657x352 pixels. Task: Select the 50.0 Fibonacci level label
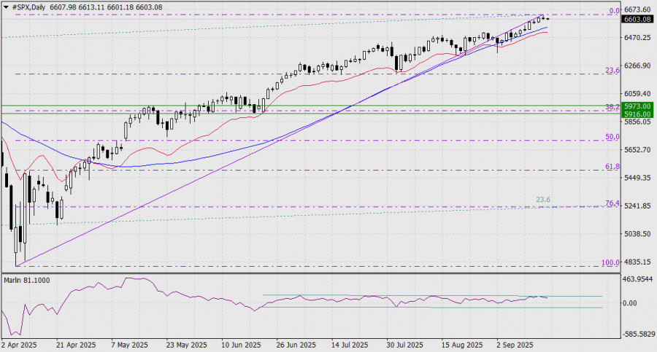pyautogui.click(x=612, y=137)
